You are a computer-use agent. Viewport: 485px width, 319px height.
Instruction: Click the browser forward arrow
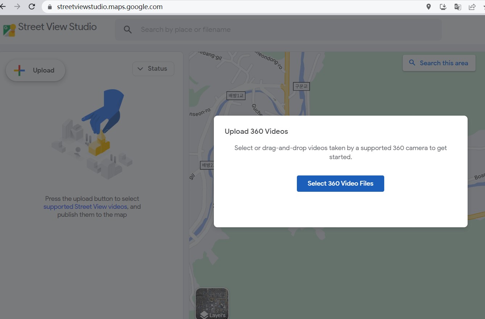[x=17, y=7]
